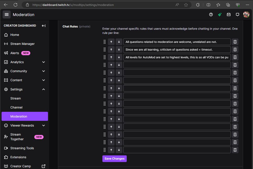Viewport: 253px width, 169px height.
Task: Click the hamburger menu icon top left
Action: click(x=7, y=14)
